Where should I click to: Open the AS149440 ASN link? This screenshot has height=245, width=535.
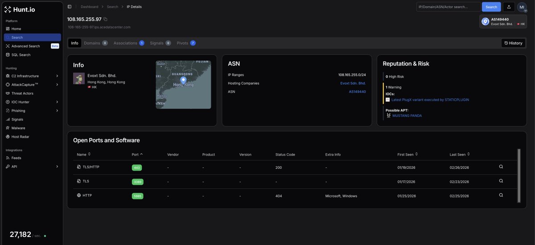358,92
